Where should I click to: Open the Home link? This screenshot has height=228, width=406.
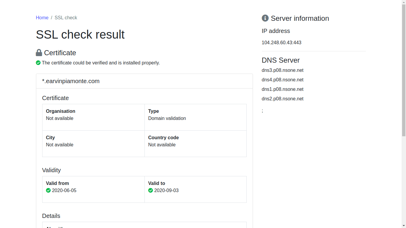pos(42,18)
